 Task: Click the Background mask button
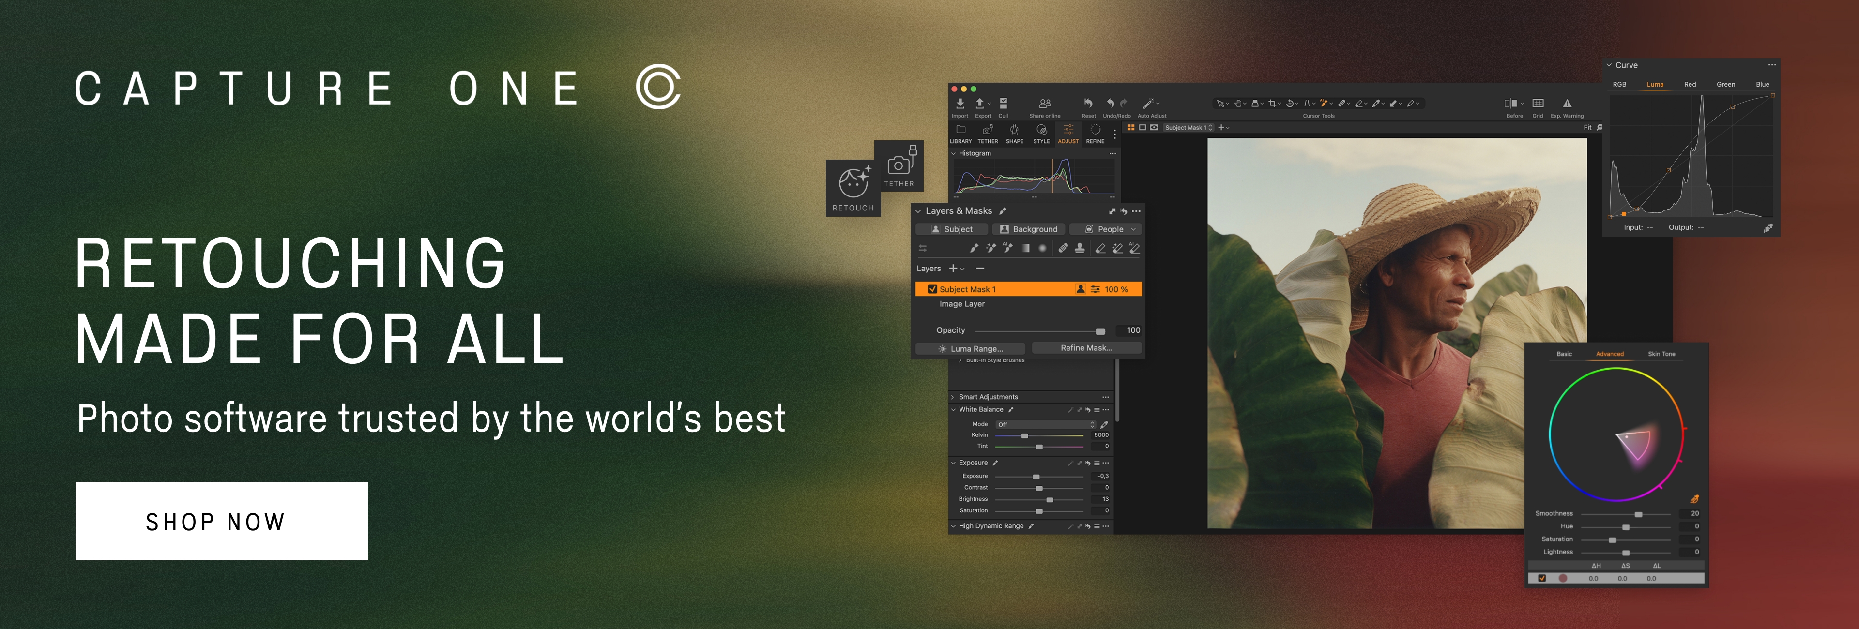(1028, 229)
